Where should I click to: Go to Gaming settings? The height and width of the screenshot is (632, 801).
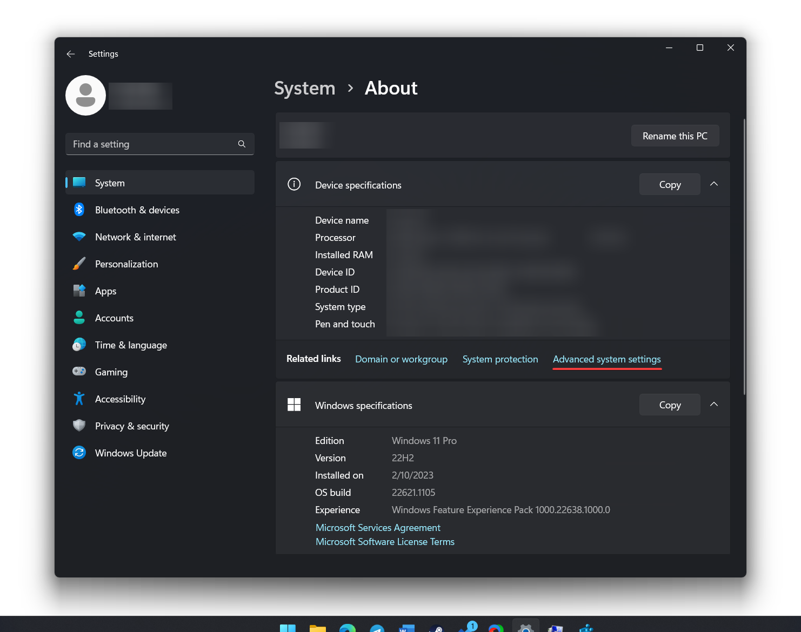(160, 372)
